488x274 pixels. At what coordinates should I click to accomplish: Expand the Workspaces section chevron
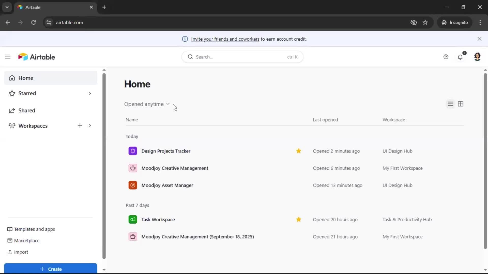pos(90,126)
